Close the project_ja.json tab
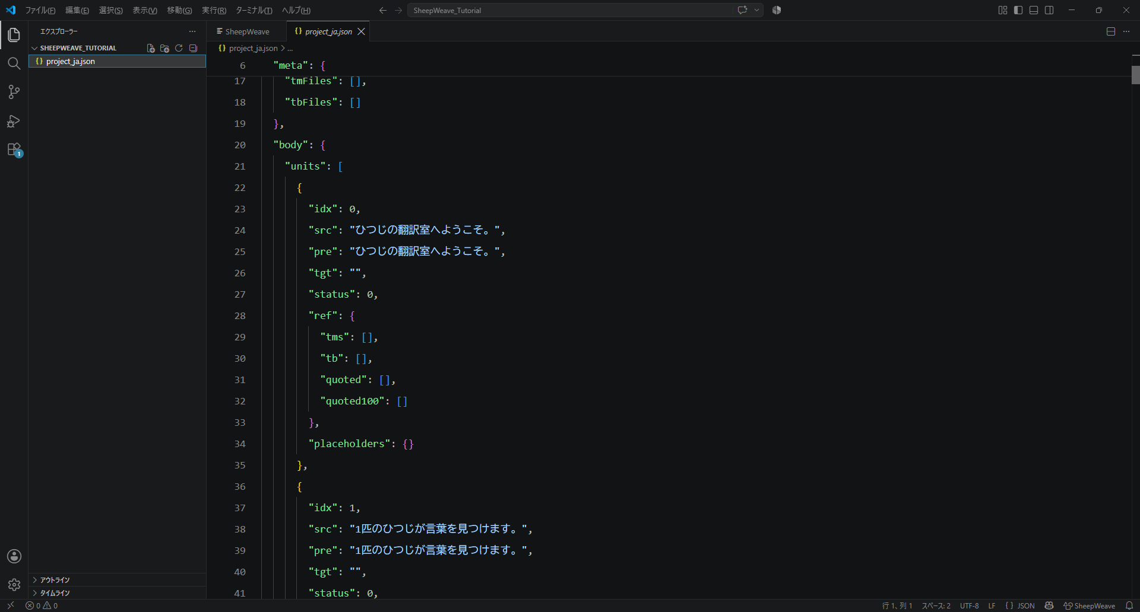 tap(361, 31)
